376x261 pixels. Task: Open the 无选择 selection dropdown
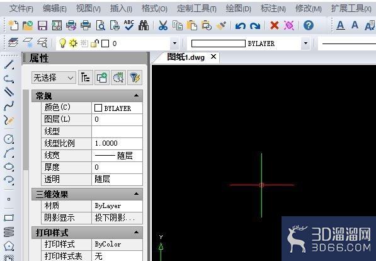tap(54, 78)
